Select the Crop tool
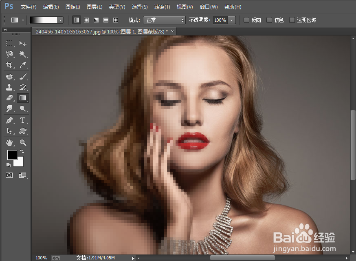 9,65
